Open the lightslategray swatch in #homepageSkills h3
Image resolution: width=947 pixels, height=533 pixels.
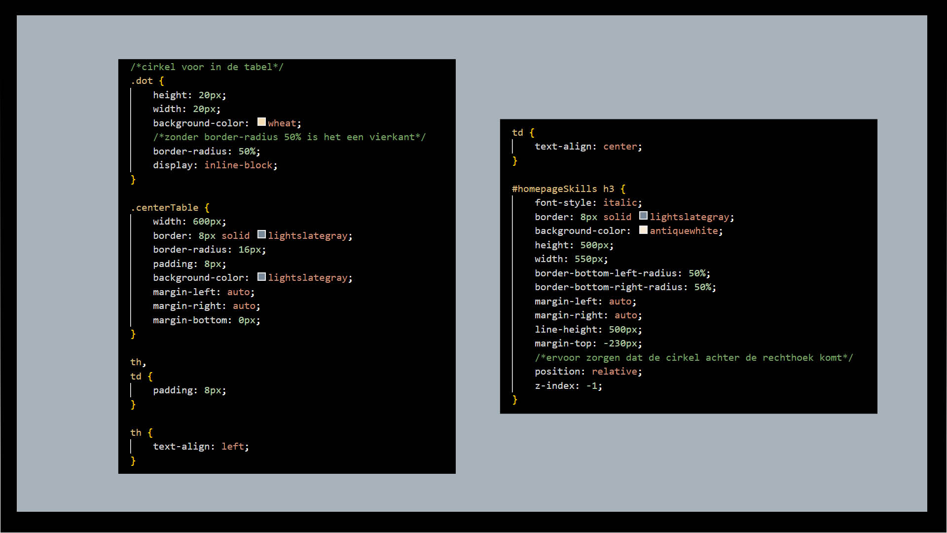click(643, 216)
